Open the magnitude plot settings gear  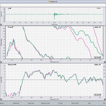coord(105,99)
